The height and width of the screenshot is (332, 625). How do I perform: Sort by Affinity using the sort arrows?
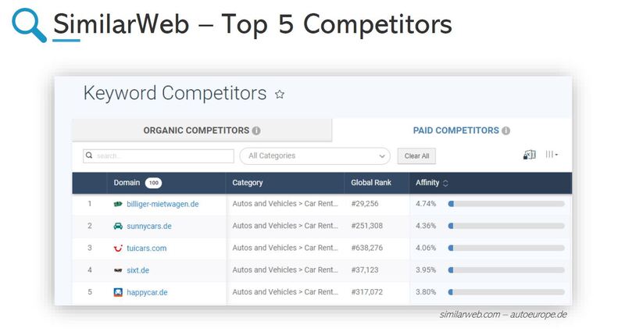(445, 183)
